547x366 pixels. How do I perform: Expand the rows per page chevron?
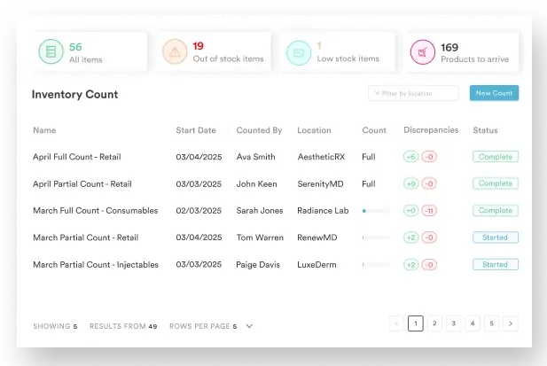tap(249, 326)
